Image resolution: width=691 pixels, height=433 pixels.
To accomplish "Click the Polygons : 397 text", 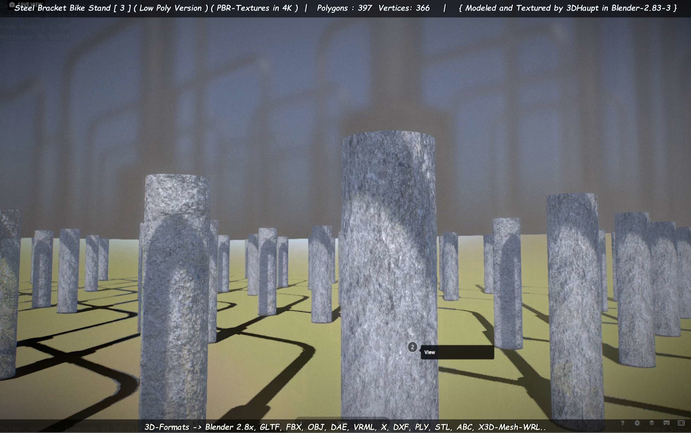I will [x=344, y=8].
